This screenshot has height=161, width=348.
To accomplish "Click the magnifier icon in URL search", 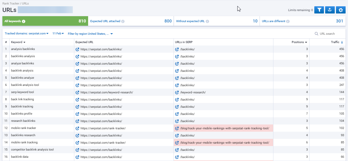I will [316, 34].
